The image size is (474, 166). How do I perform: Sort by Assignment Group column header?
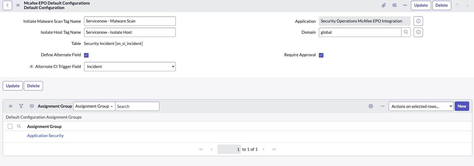tap(44, 126)
